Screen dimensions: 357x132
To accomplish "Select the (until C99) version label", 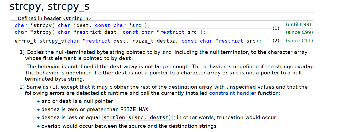I will pos(298,25).
